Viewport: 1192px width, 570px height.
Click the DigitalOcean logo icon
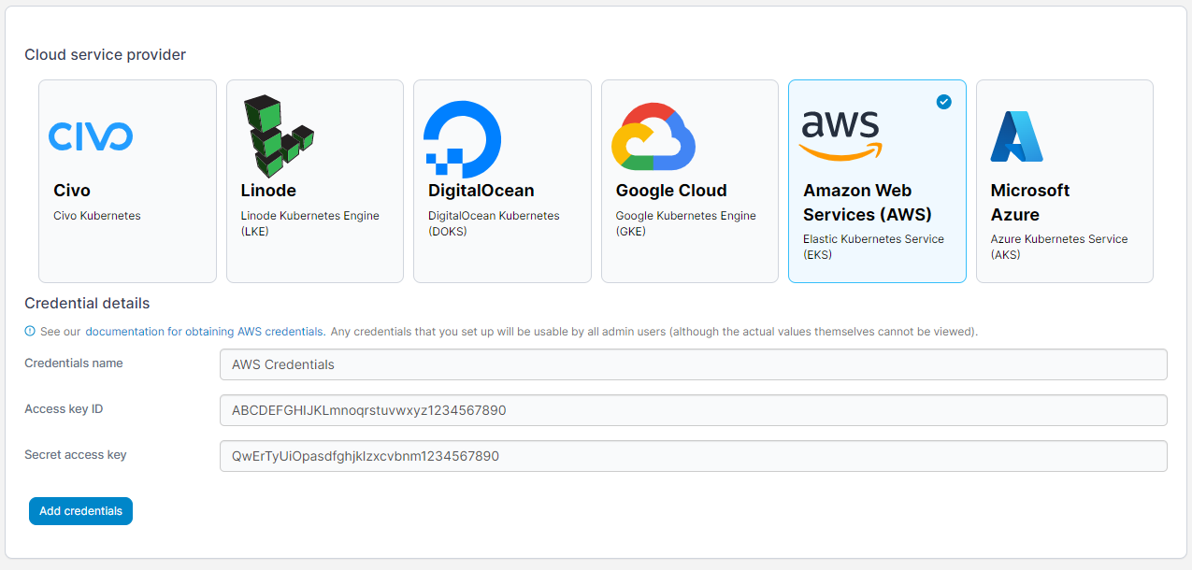point(462,135)
